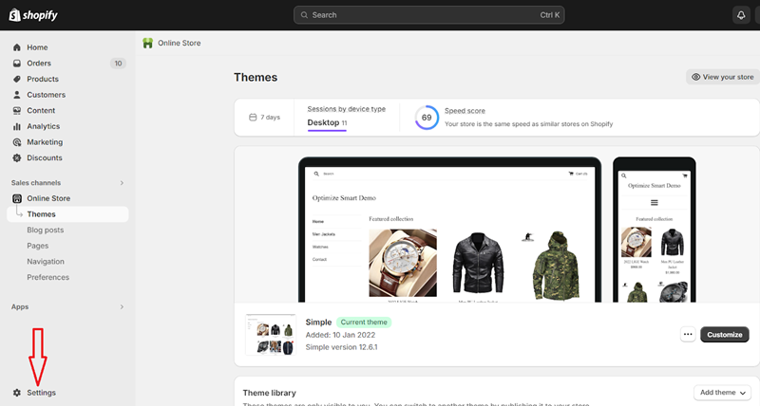Click the desktop theme preview
Screen dimensions: 760x406
pos(449,230)
